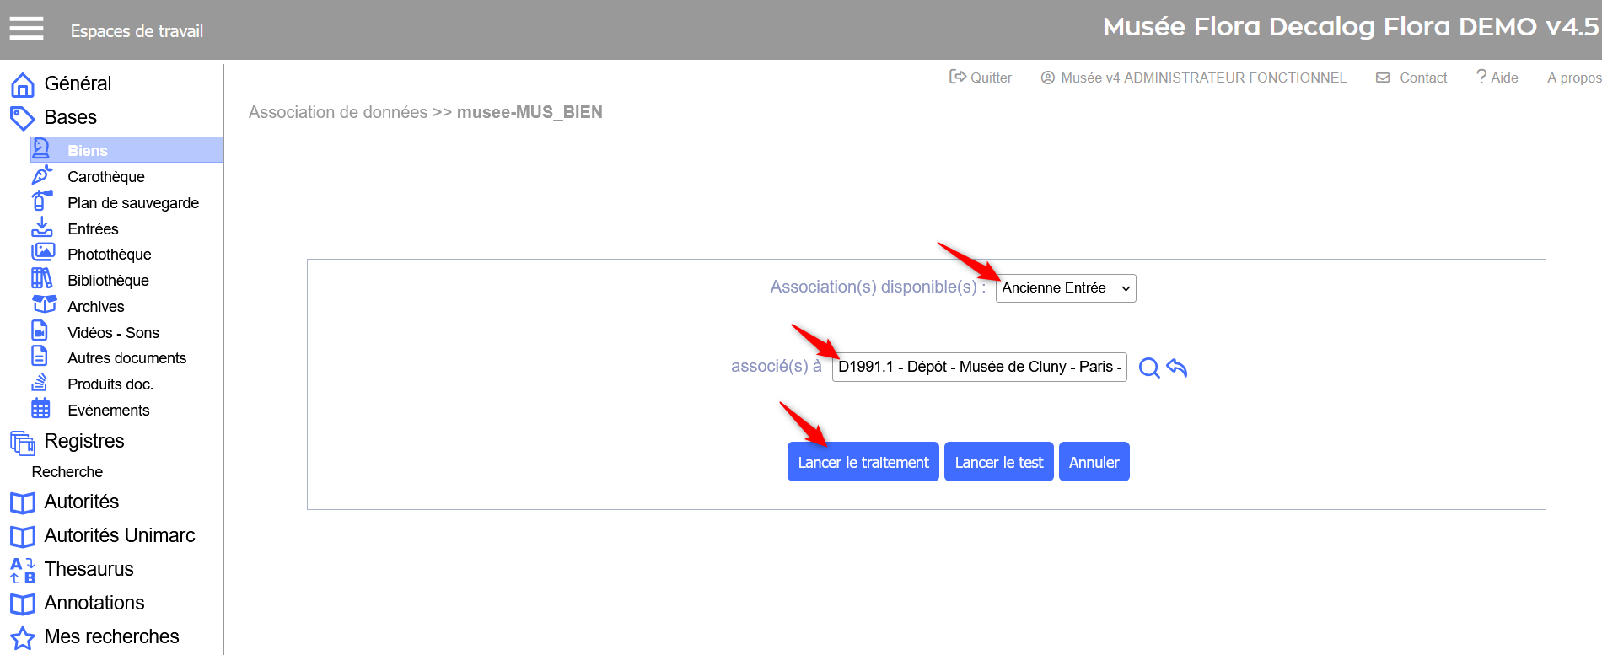This screenshot has height=655, width=1602.
Task: Open Plan de sauvegarde menu item
Action: click(132, 203)
